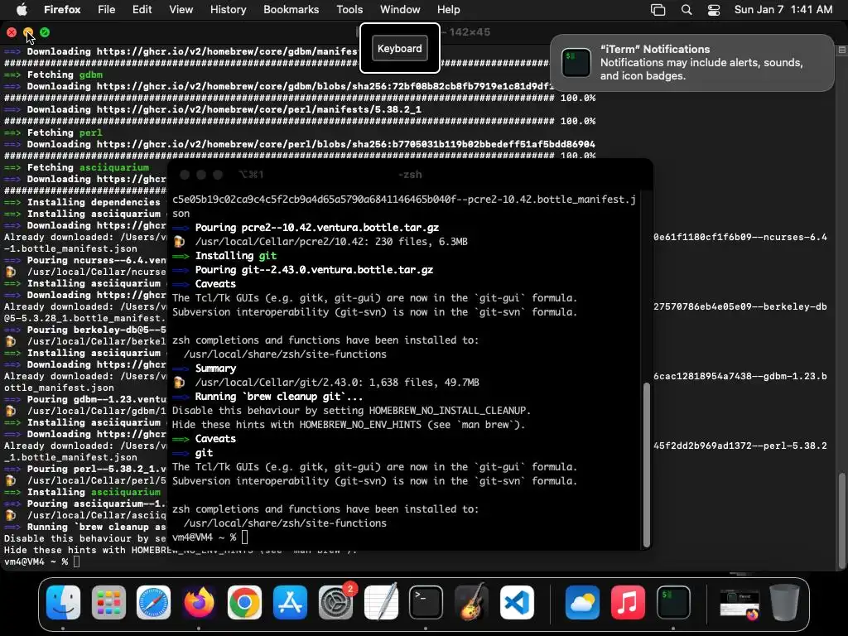Open the Trash in the dock
The image size is (848, 636).
(x=785, y=602)
